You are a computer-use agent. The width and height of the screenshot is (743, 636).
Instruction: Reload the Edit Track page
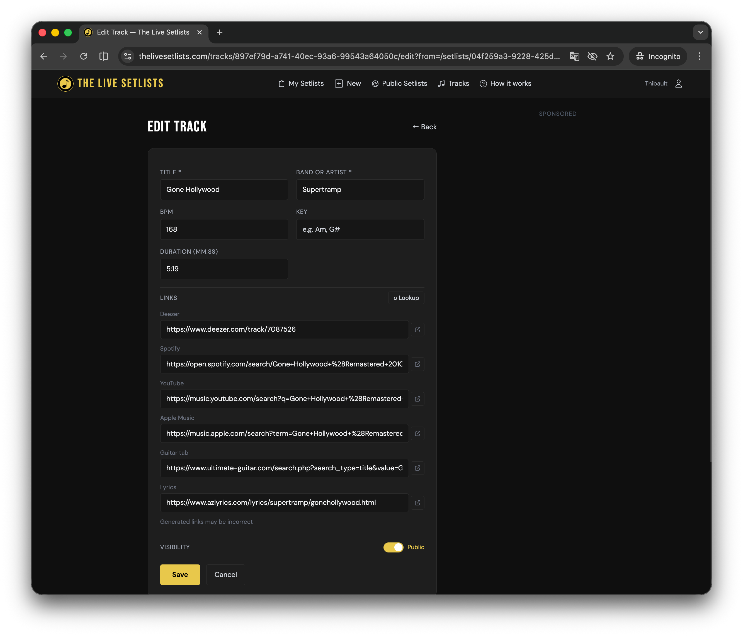coord(84,56)
